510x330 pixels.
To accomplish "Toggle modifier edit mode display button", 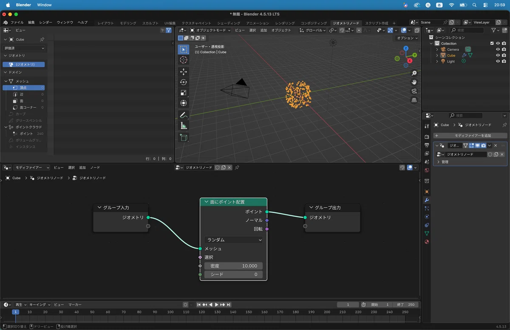I will pos(471,145).
